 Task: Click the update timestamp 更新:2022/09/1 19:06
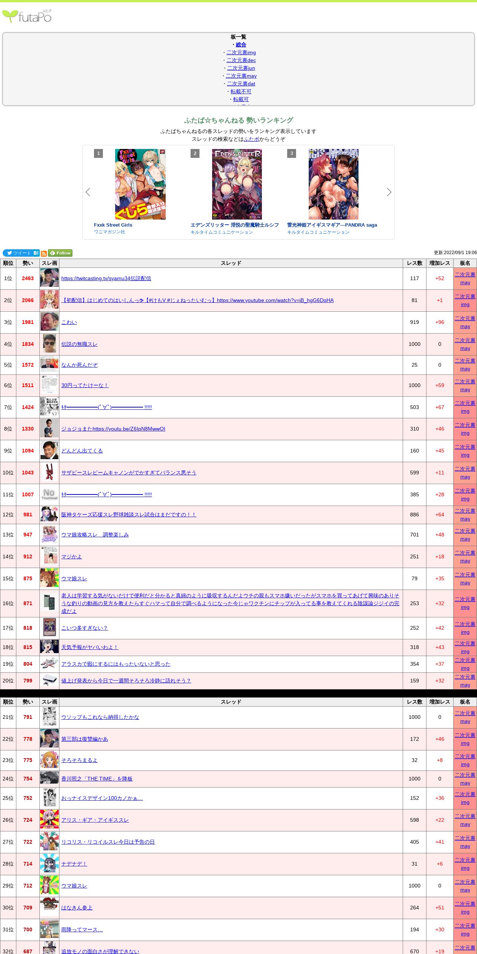click(x=455, y=253)
